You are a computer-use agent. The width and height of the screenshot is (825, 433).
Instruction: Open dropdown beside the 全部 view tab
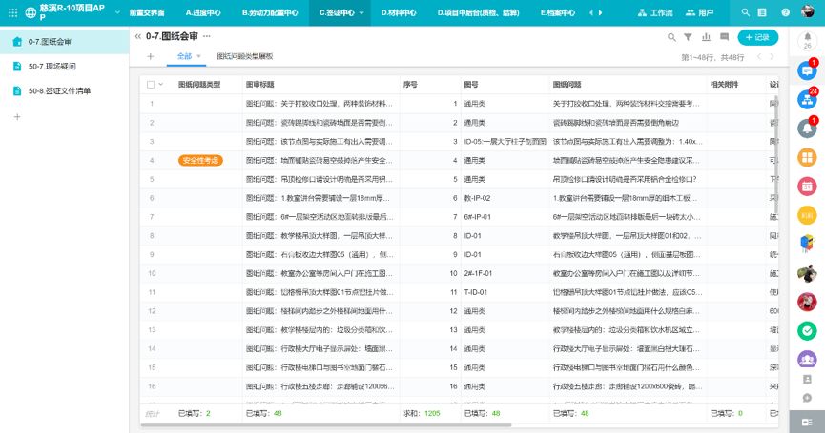[199, 57]
